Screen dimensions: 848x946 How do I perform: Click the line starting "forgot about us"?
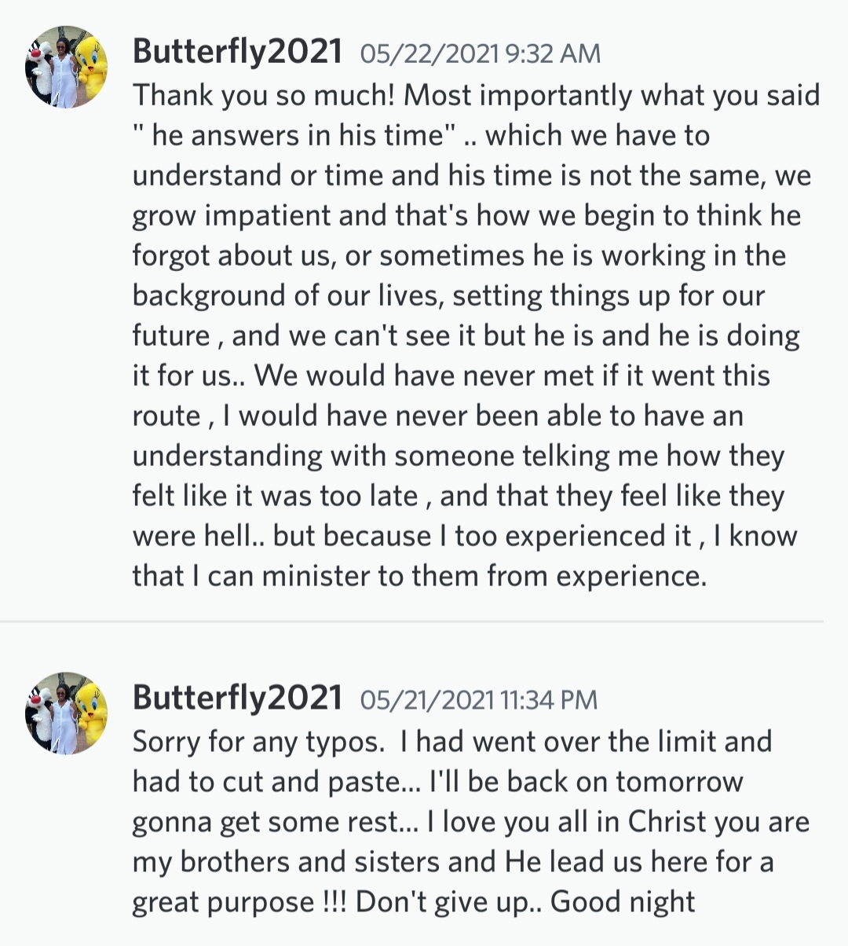[459, 255]
